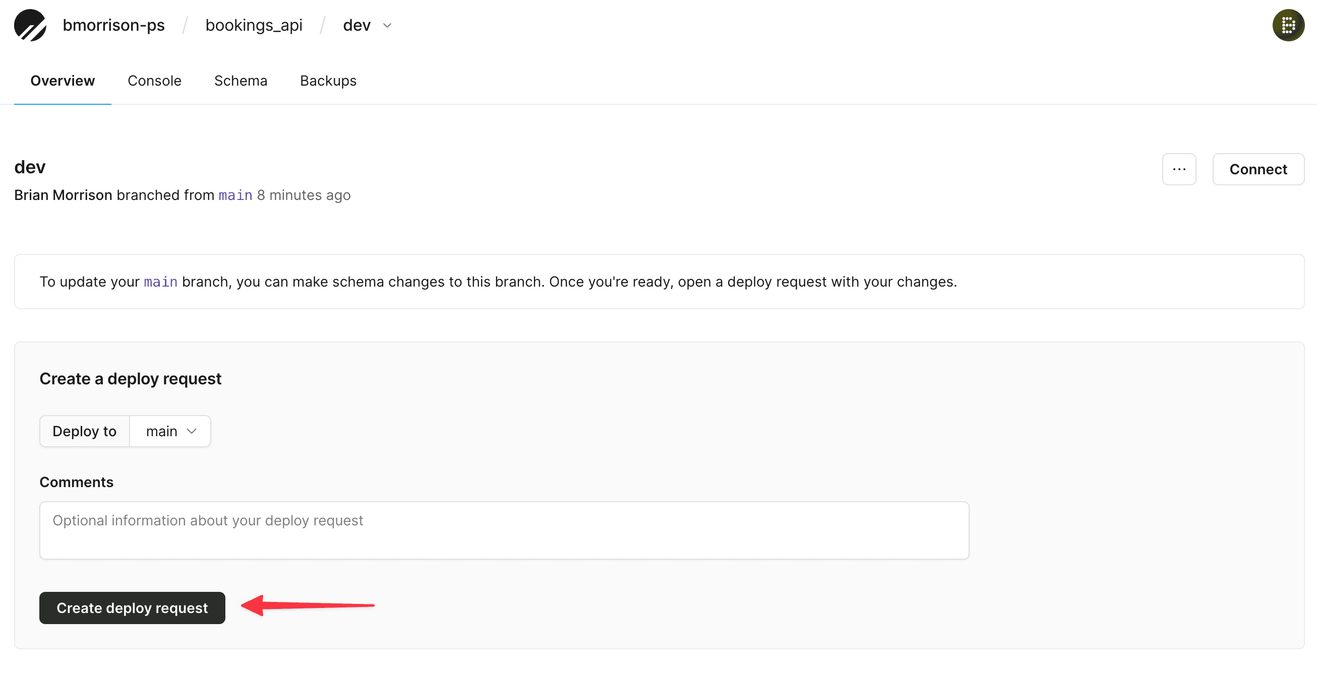Image resolution: width=1317 pixels, height=678 pixels.
Task: Click the Backups tab icon
Action: (328, 80)
